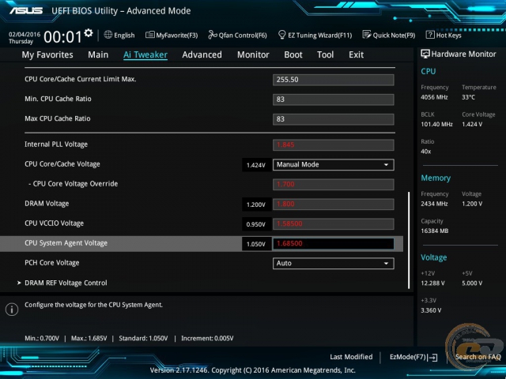Click the Max.: 1.685V hint text
This screenshot has height=379, width=506.
tap(89, 339)
